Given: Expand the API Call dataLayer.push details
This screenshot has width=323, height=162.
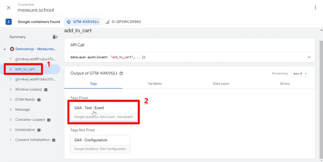Looking at the screenshot, I should point(308,57).
